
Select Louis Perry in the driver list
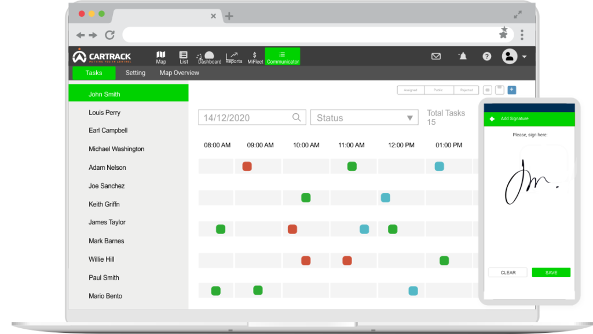[105, 113]
